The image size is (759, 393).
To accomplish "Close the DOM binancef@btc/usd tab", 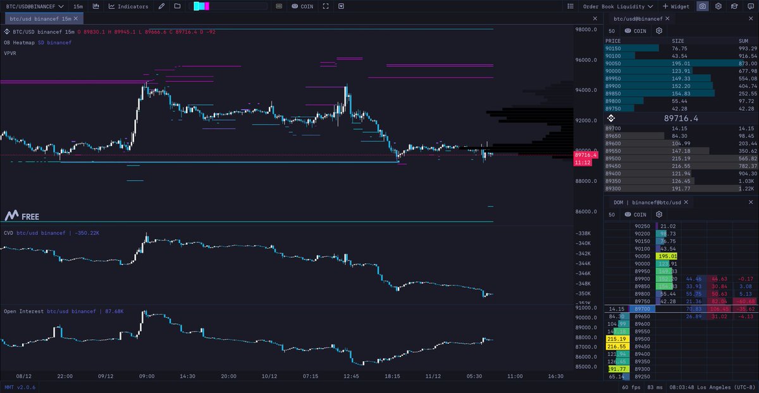I will (x=688, y=203).
